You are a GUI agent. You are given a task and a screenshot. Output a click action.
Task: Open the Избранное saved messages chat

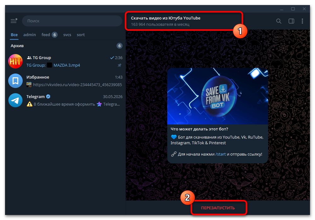[x=65, y=81]
